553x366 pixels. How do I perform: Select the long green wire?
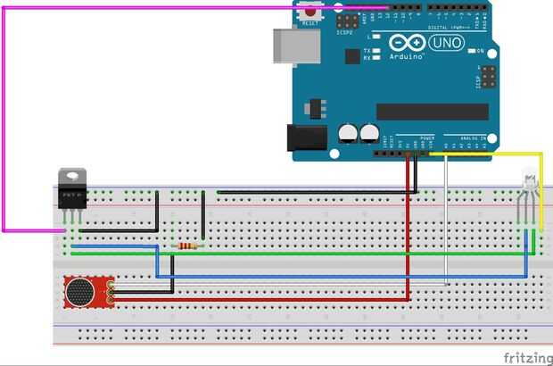click(x=301, y=254)
